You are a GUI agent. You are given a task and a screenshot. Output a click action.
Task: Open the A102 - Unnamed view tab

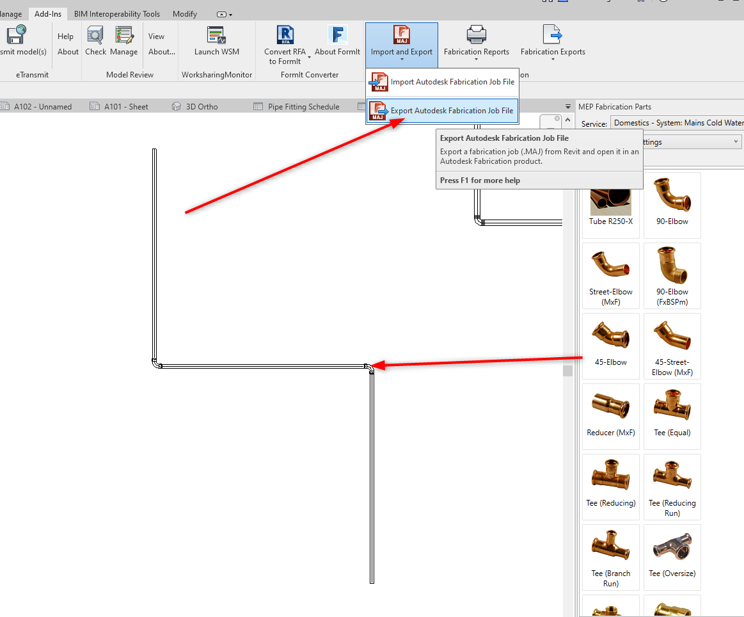(x=37, y=106)
